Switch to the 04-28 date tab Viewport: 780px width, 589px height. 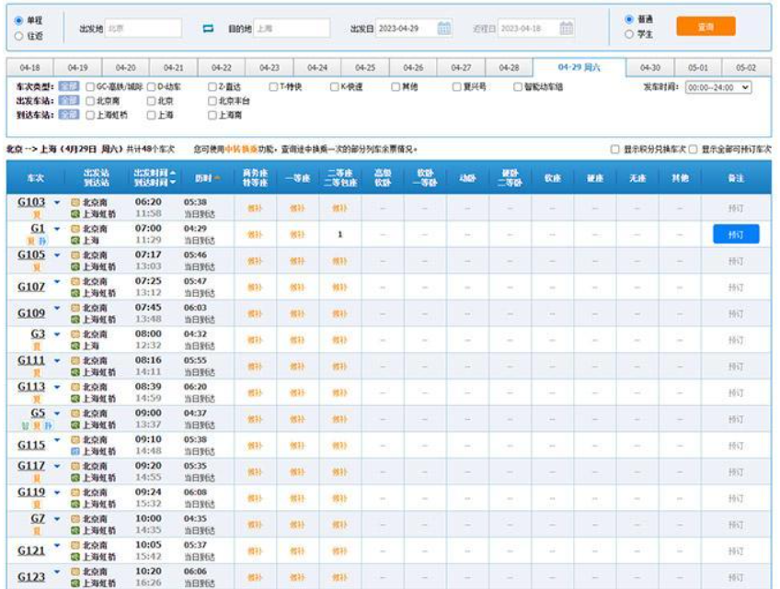click(509, 68)
